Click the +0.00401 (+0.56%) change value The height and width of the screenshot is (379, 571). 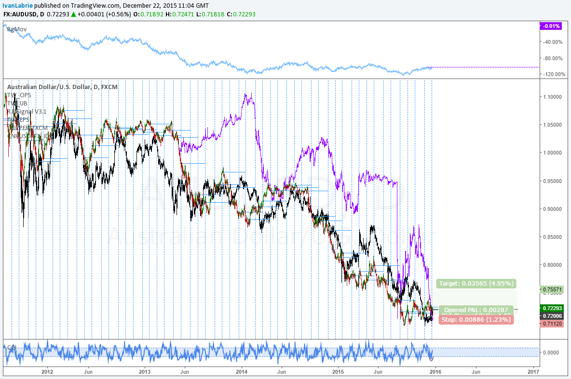[104, 14]
